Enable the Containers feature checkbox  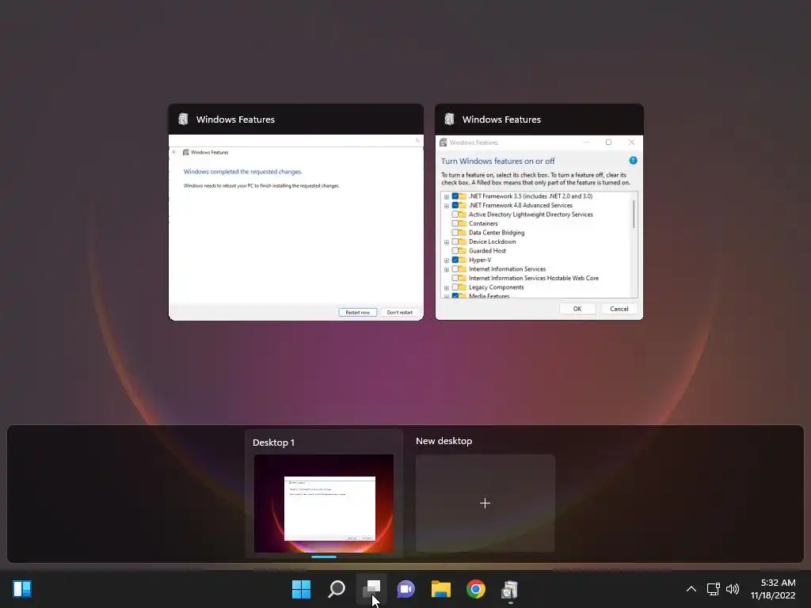455,223
